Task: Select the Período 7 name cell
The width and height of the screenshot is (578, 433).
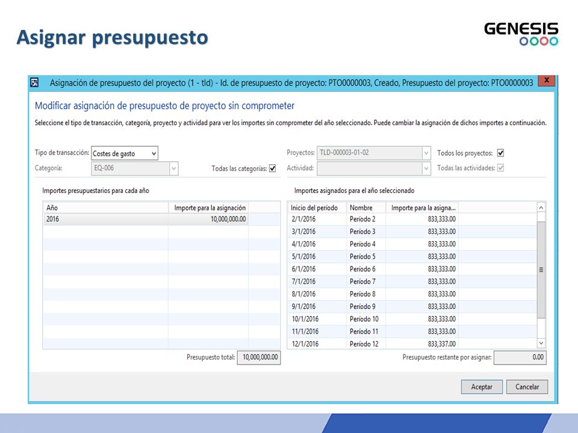Action: tap(366, 281)
